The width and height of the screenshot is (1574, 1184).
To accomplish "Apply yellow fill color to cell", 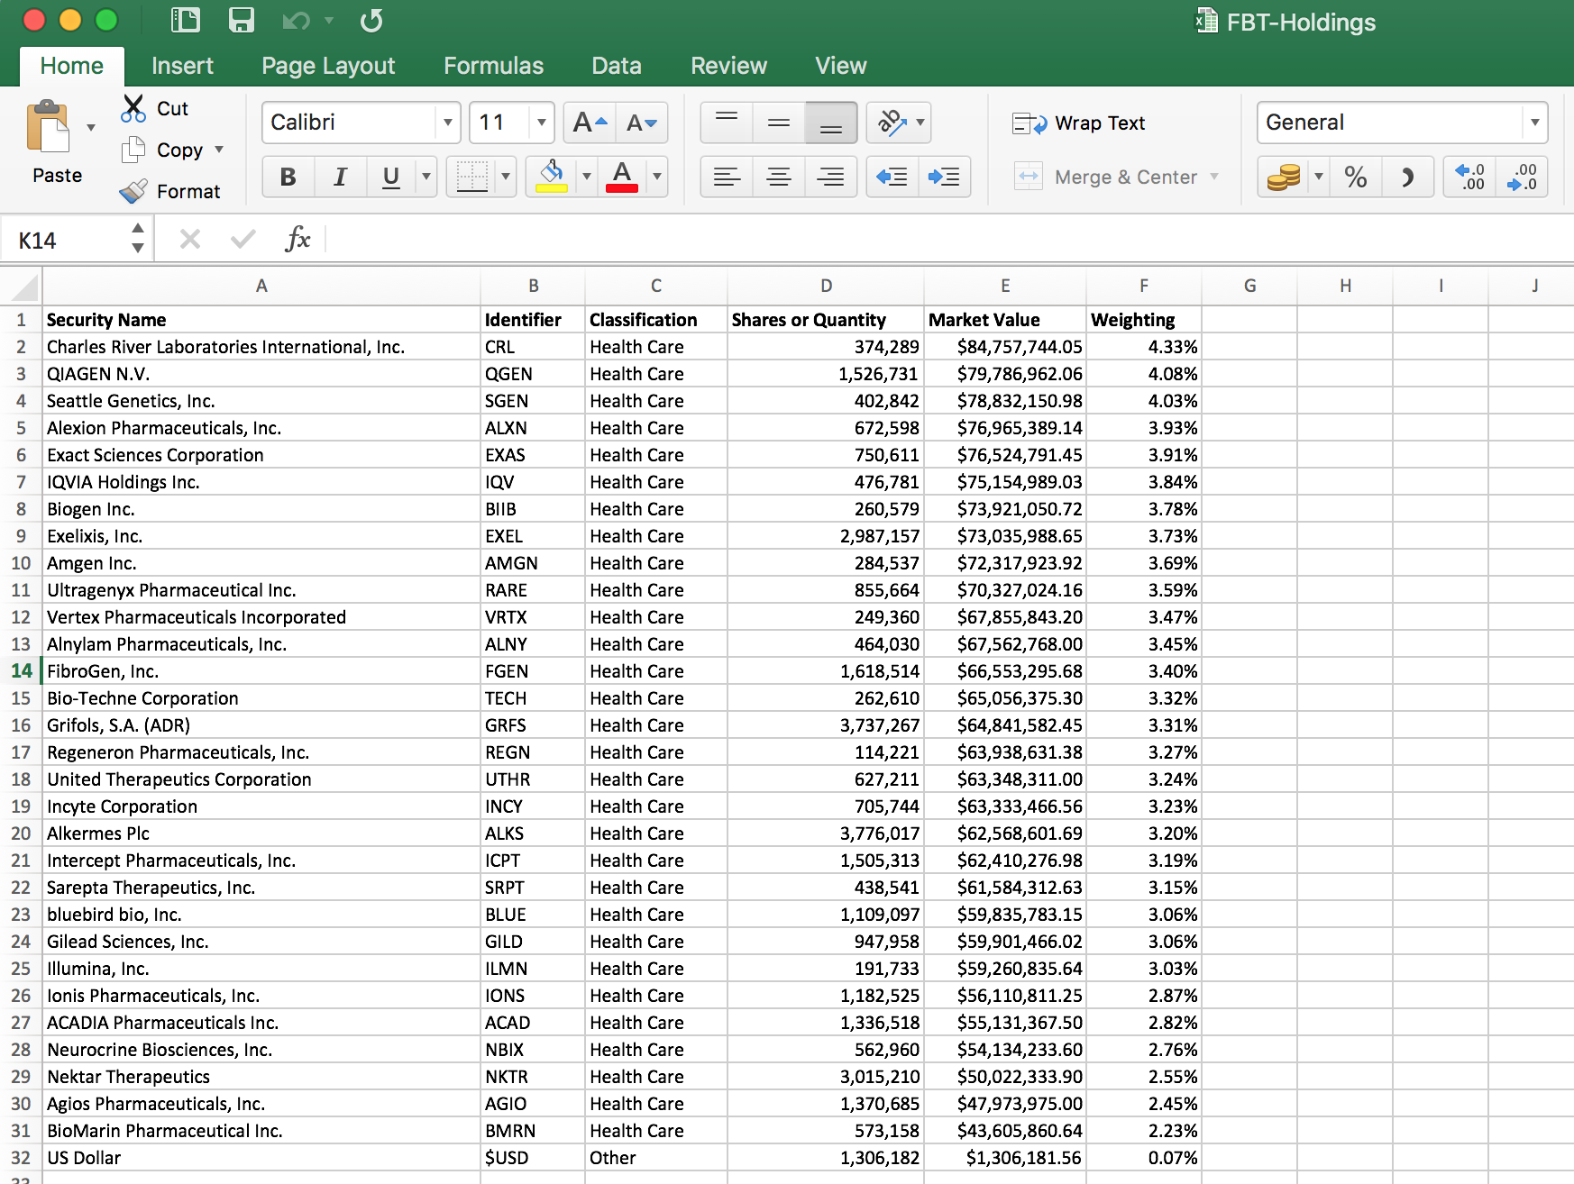I will tap(552, 176).
